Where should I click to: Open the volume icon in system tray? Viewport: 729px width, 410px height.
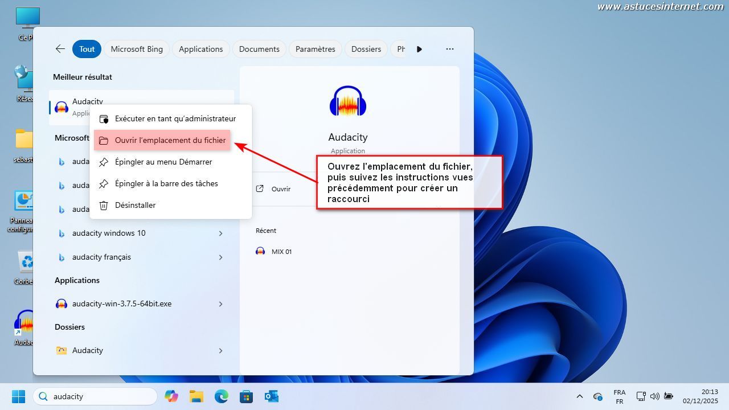(x=654, y=396)
